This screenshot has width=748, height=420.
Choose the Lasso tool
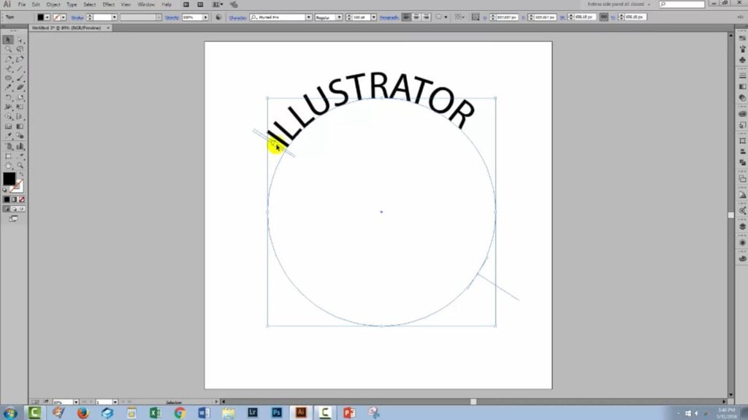(20, 50)
